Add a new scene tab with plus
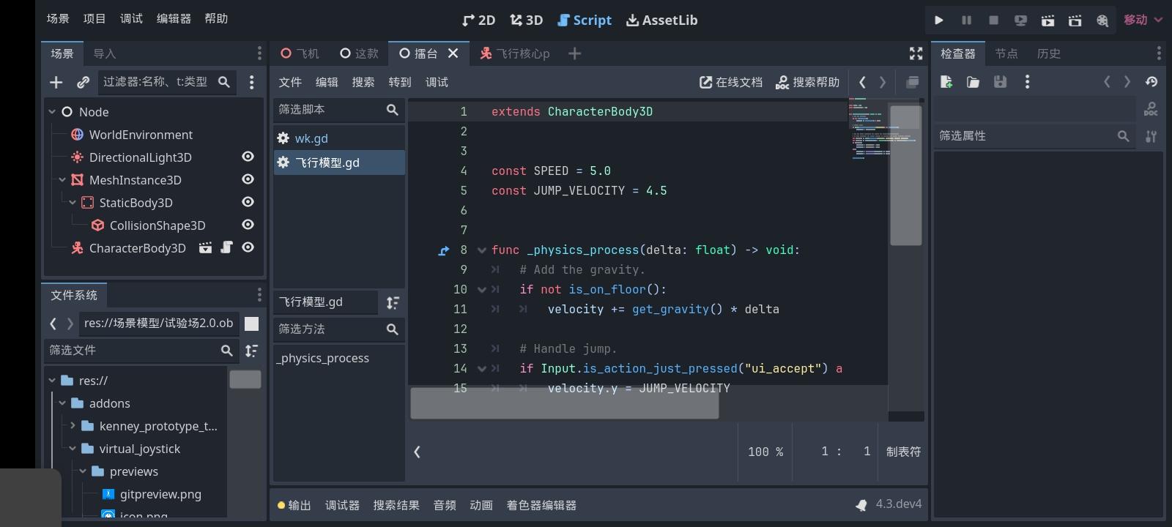This screenshot has height=527, width=1172. (x=574, y=53)
